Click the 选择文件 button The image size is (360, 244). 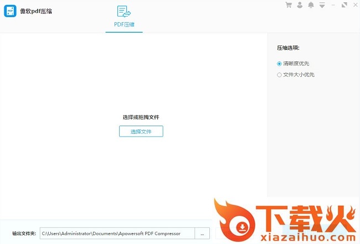coord(141,131)
